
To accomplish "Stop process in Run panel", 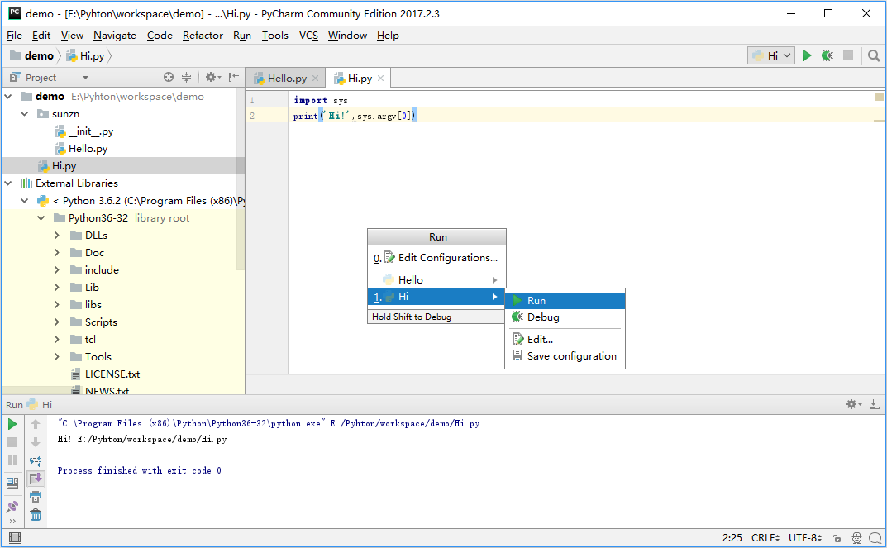I will [x=12, y=442].
